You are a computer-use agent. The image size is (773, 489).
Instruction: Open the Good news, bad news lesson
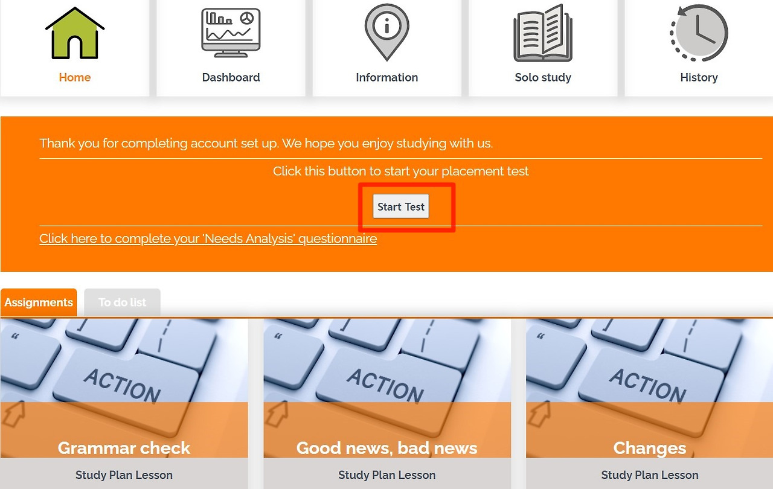387,388
